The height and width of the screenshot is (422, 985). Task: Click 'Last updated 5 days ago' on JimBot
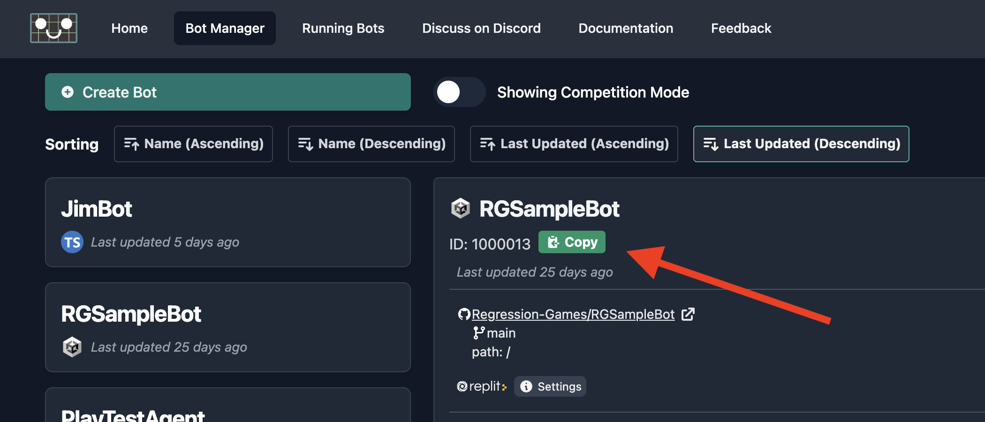click(x=165, y=242)
